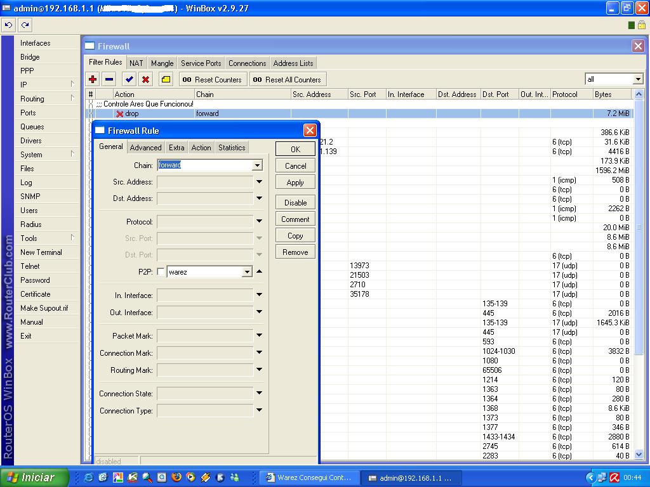Click the yellow comment note icon
Screen dimensions: 650x487
coord(166,79)
